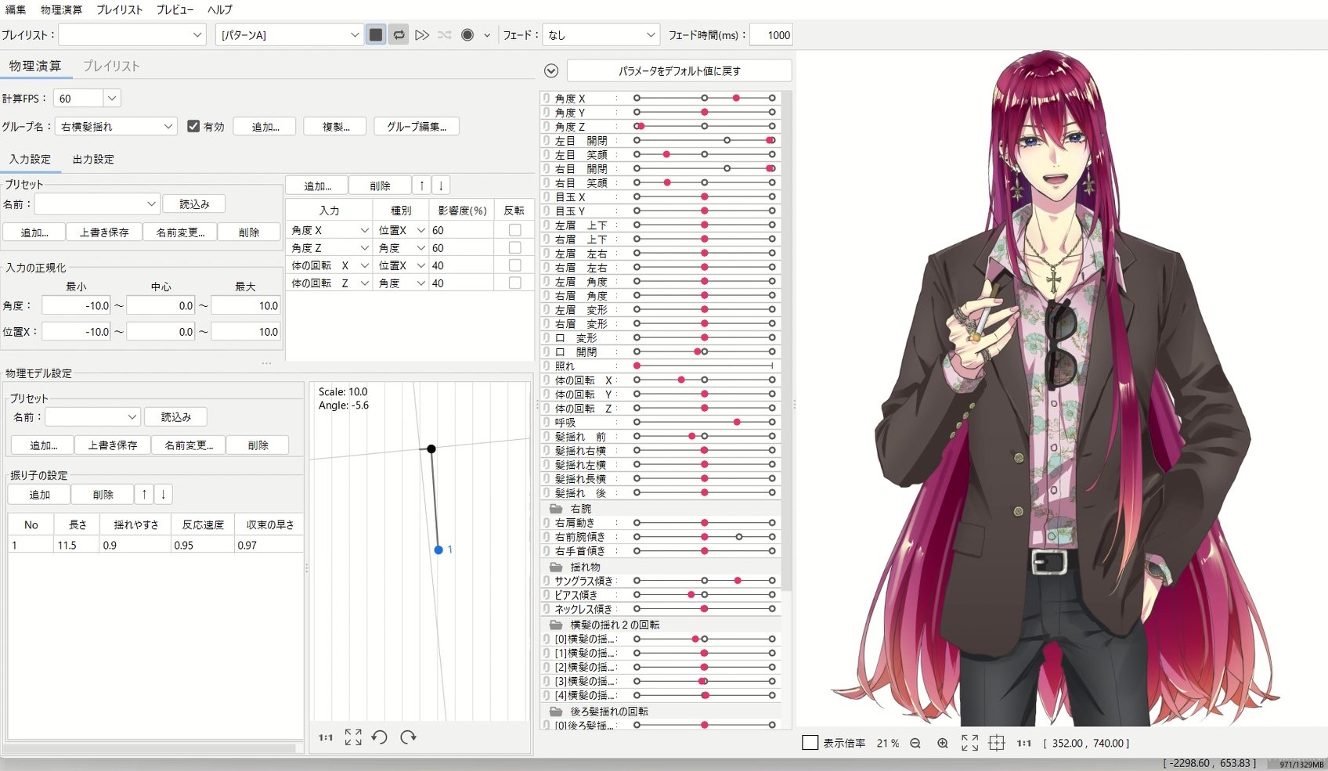Screen dimensions: 1328x771
Task: Click the 追加 pendulum button
Action: click(x=39, y=495)
